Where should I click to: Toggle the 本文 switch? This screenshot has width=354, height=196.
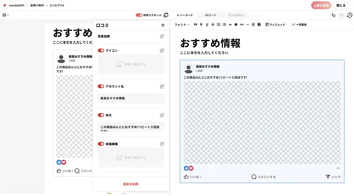(x=101, y=115)
